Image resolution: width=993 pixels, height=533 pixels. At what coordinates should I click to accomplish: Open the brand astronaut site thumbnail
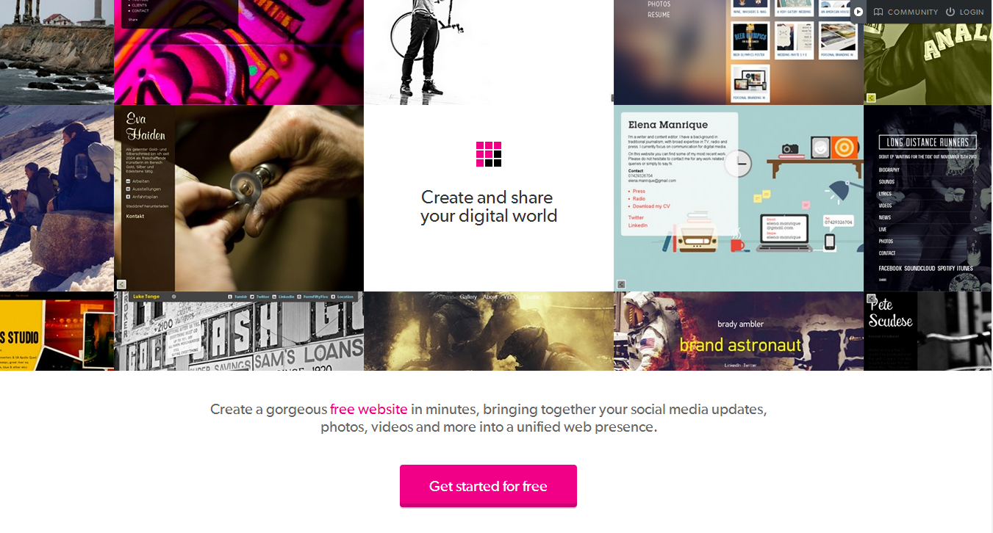click(739, 331)
